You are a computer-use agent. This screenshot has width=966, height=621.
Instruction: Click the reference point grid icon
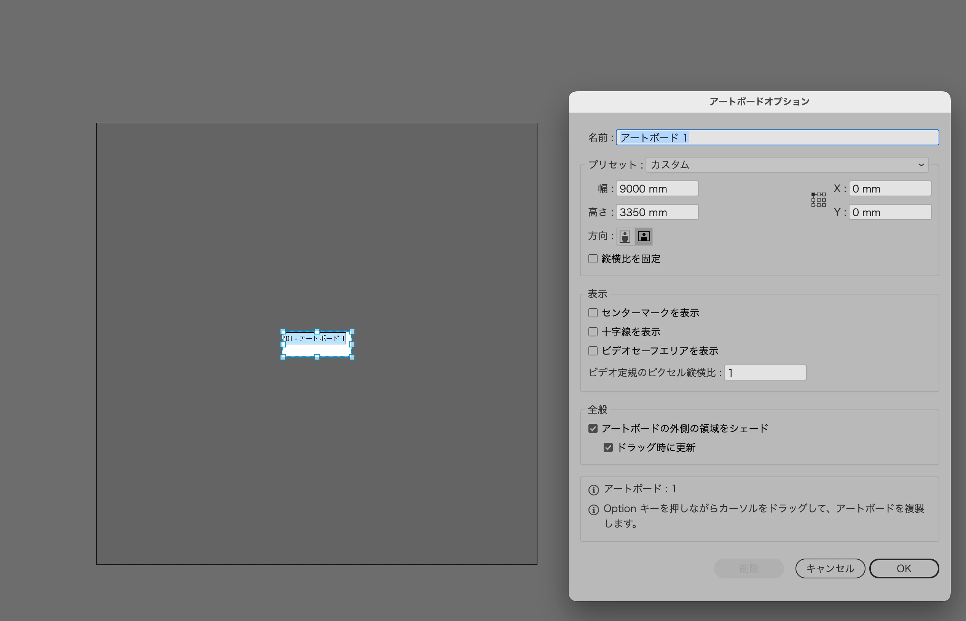pos(818,200)
